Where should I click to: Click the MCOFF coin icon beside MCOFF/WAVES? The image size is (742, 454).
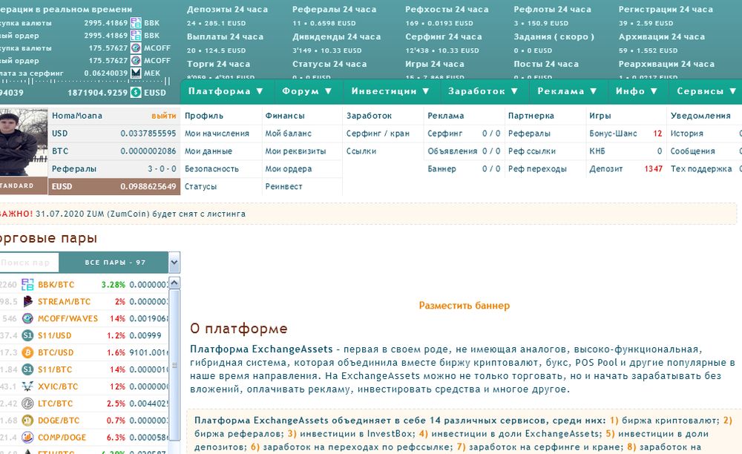coord(28,318)
